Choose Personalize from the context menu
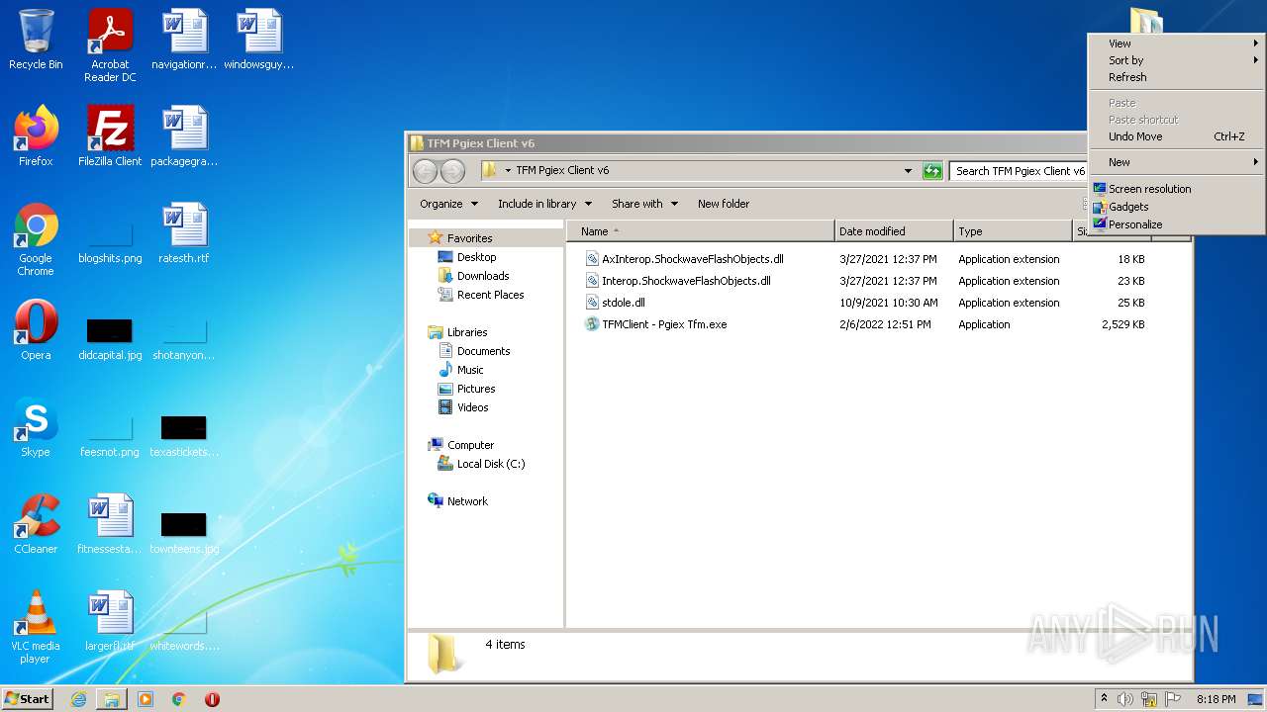 (x=1176, y=224)
